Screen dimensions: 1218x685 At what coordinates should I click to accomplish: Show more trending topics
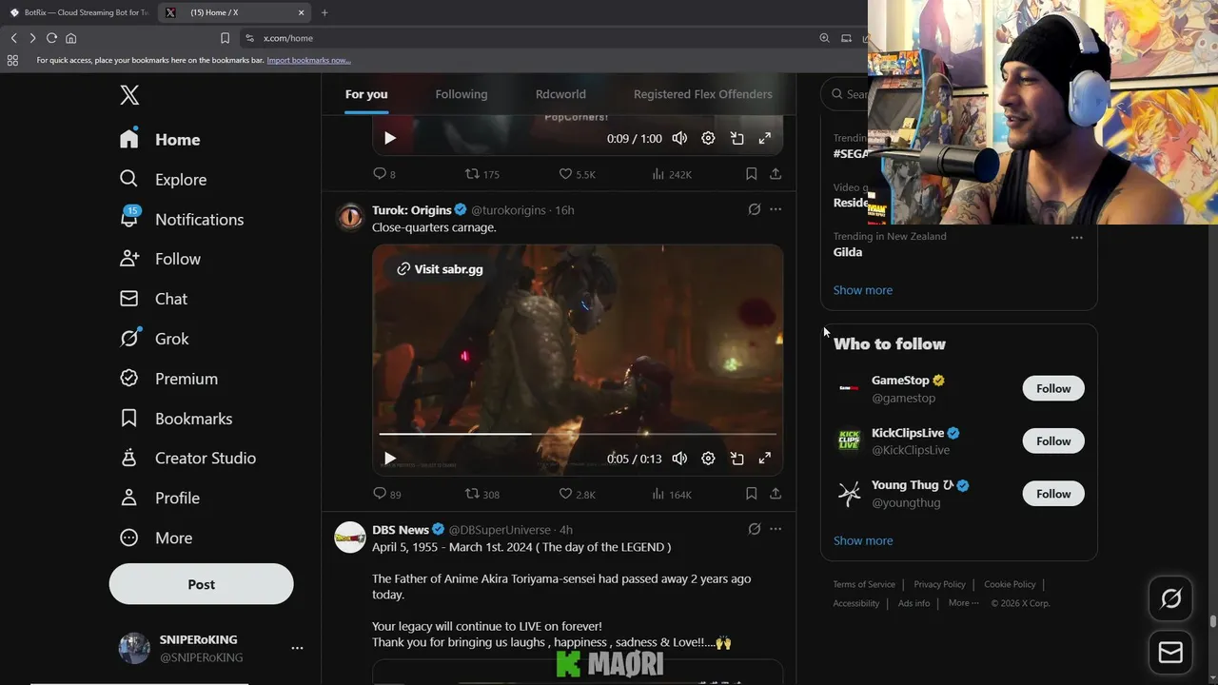point(863,290)
